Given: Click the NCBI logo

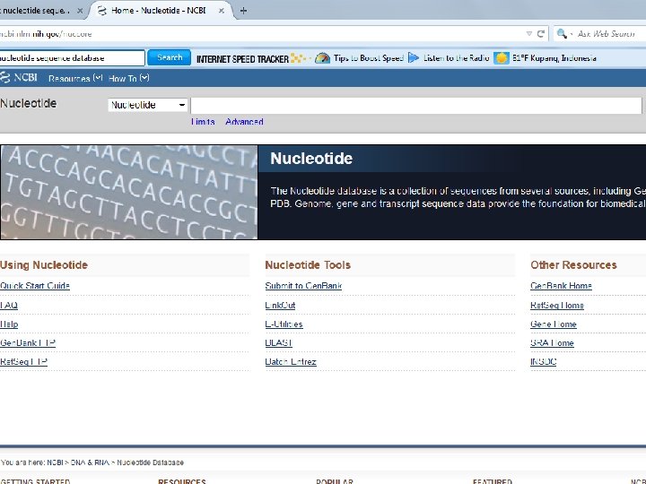Looking at the screenshot, I should (19, 77).
